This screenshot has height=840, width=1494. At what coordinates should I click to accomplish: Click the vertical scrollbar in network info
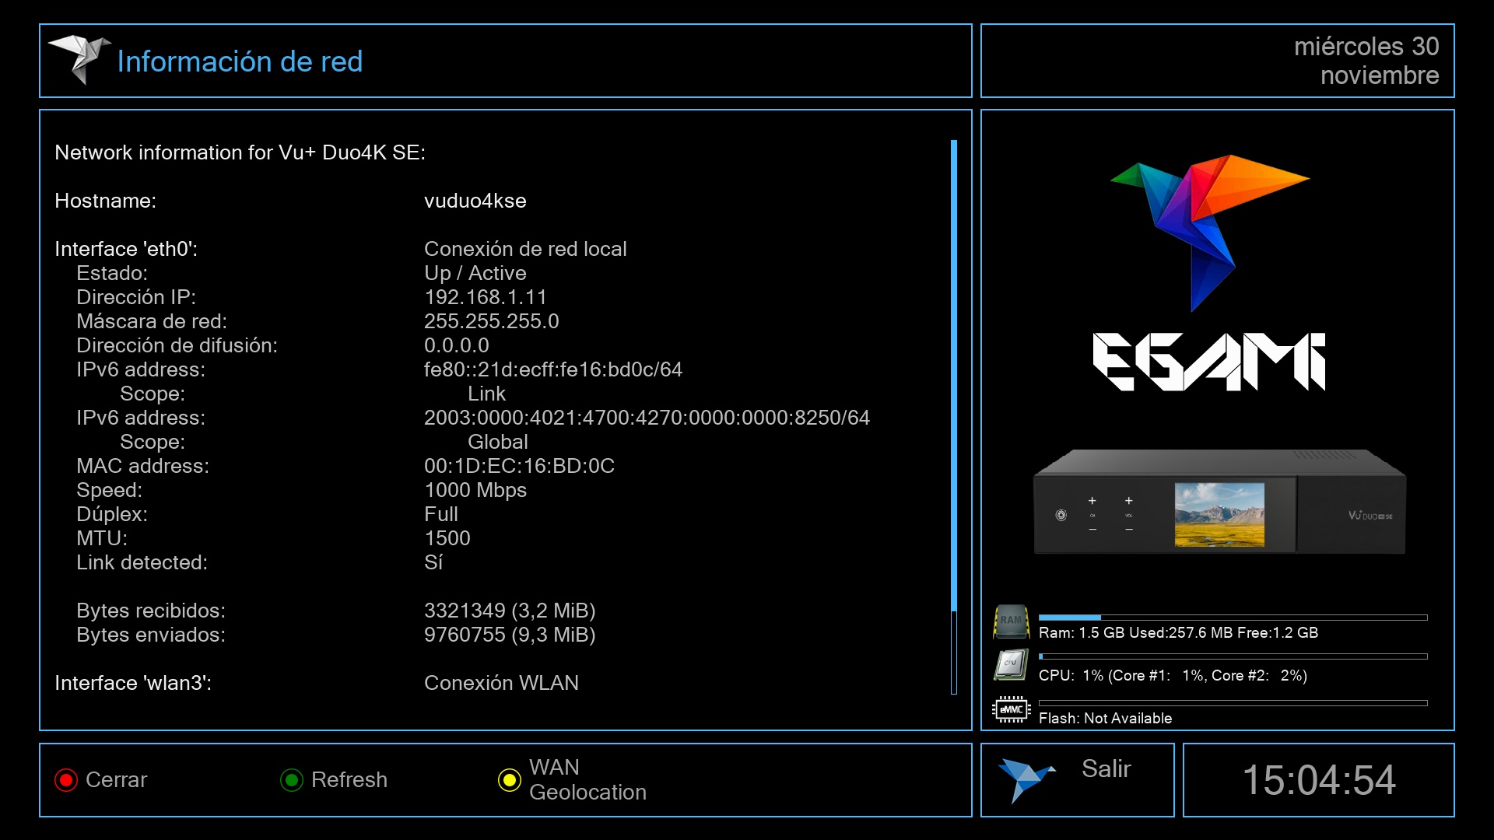point(953,416)
